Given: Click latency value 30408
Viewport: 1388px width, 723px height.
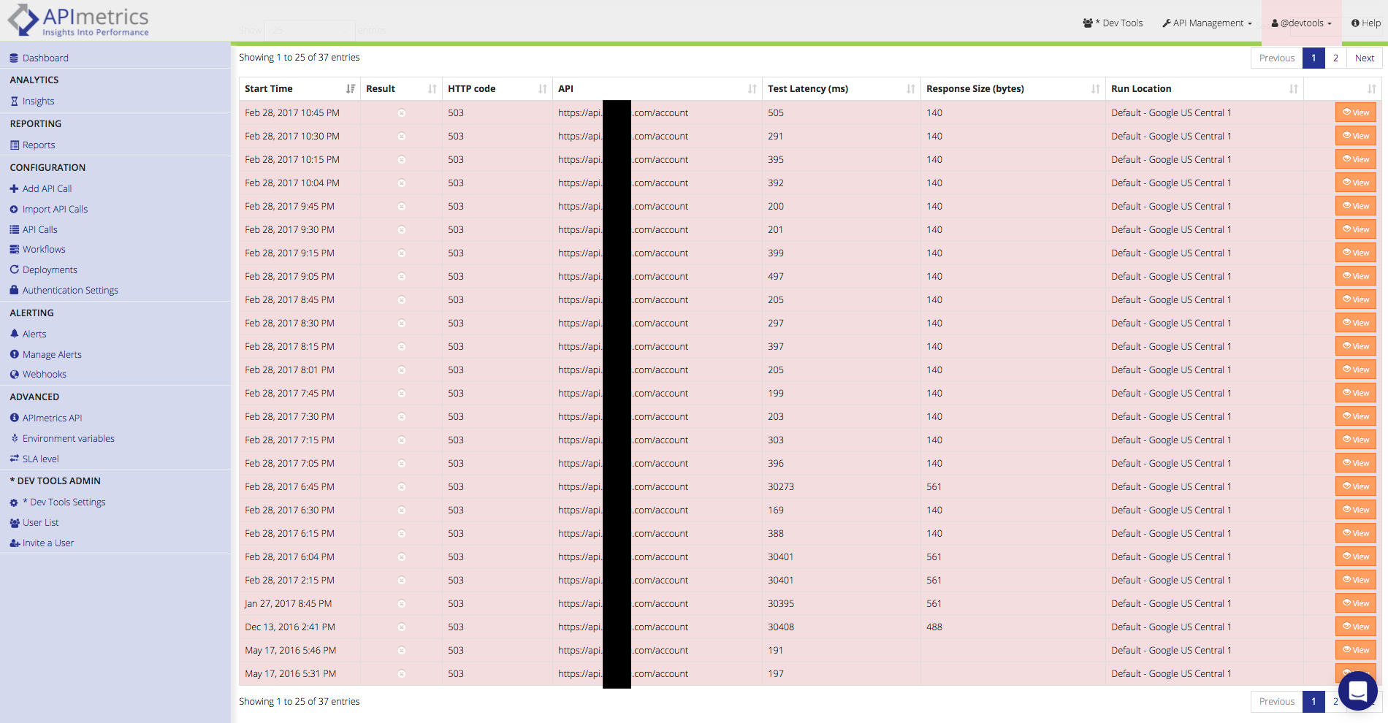Looking at the screenshot, I should tap(781, 627).
